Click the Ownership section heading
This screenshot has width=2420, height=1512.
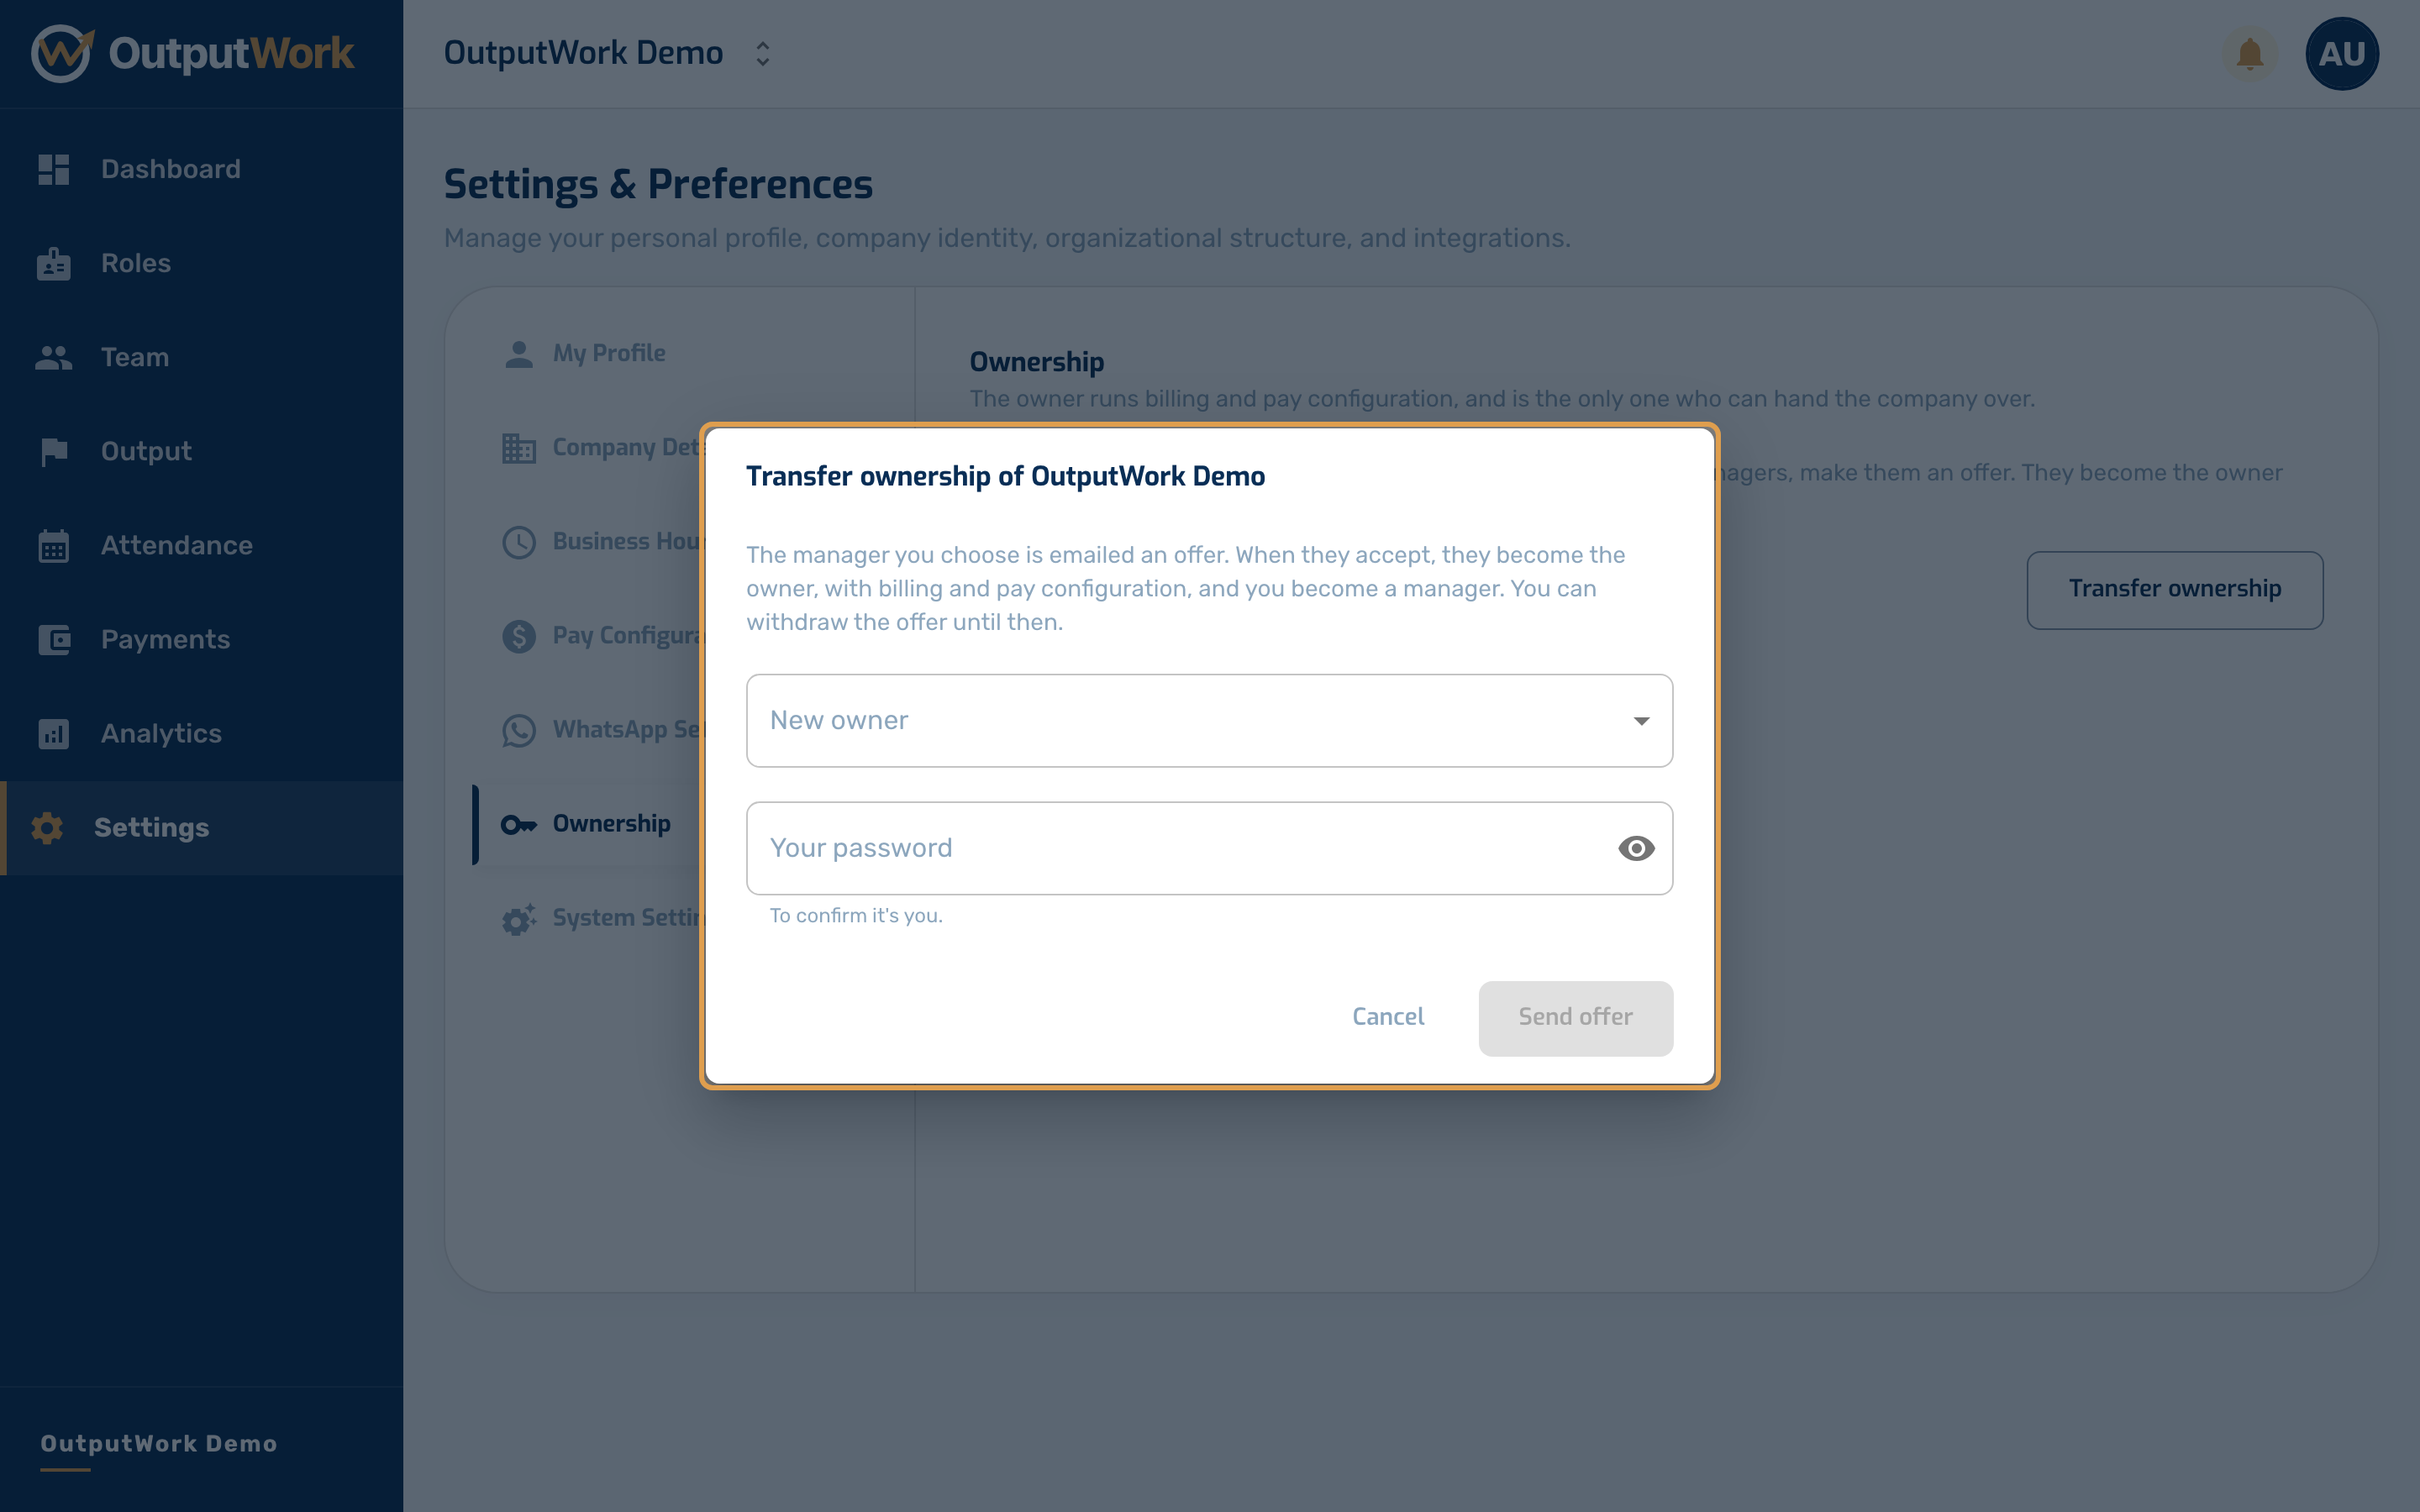(1036, 362)
